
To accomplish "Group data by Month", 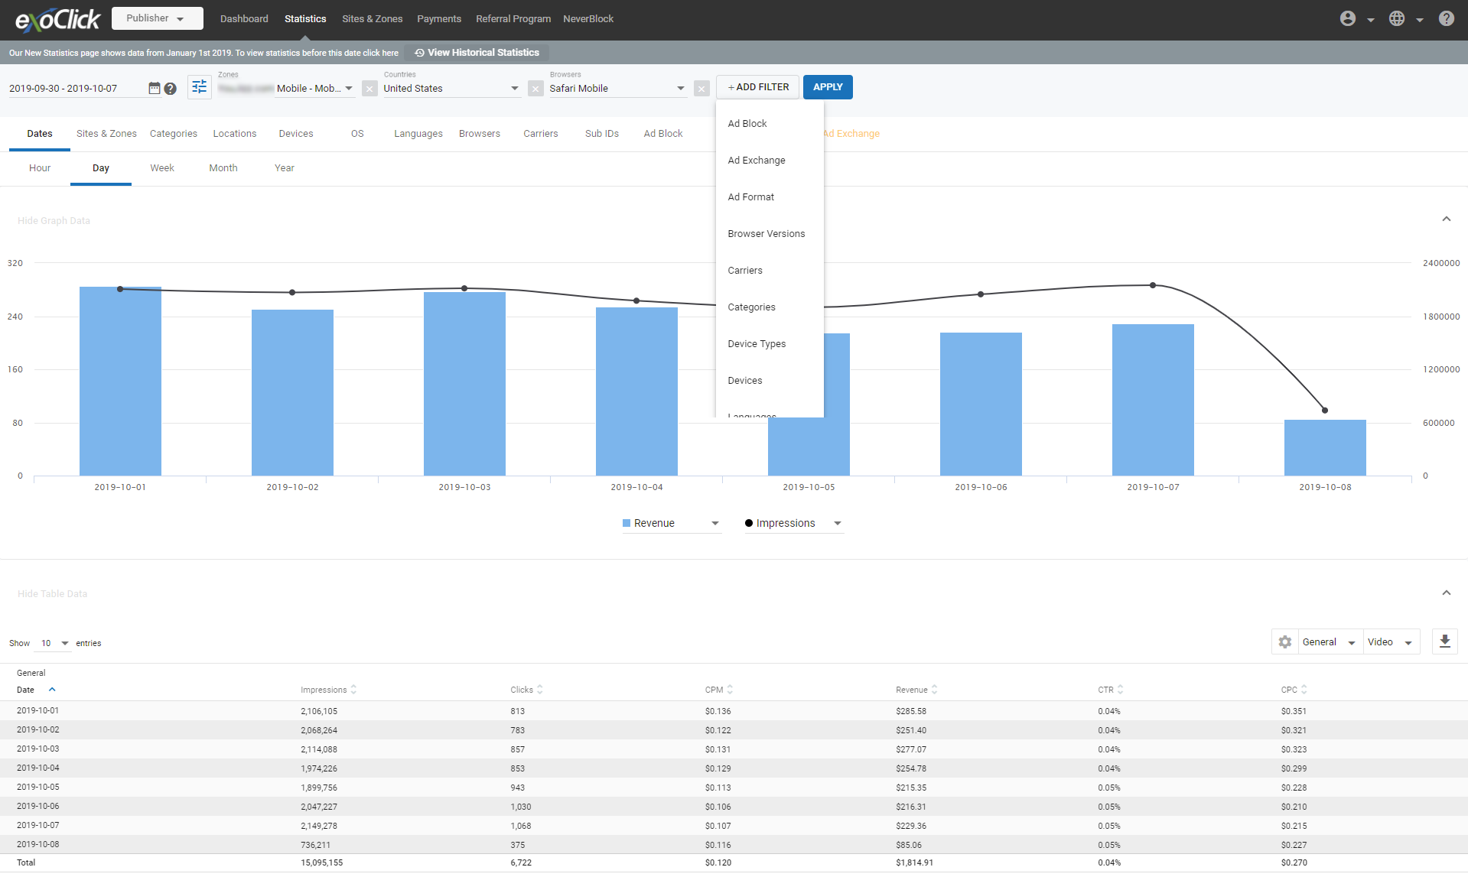I will coord(223,168).
